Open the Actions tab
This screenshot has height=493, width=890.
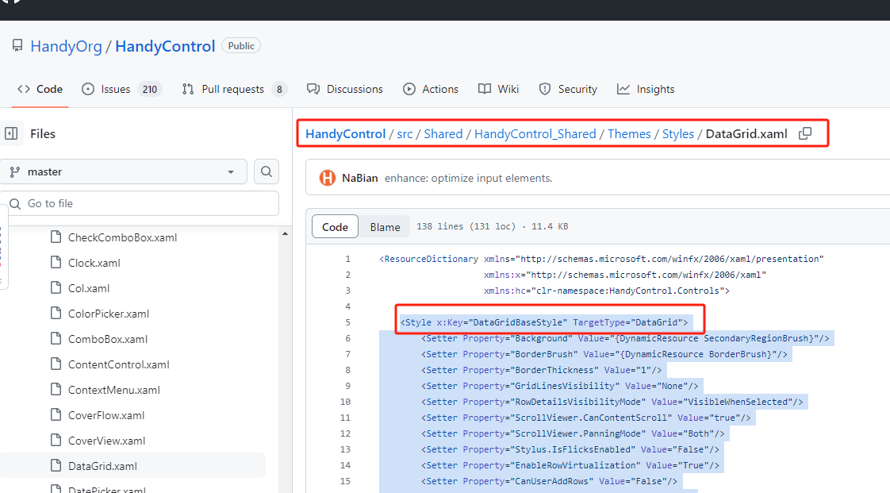(431, 89)
